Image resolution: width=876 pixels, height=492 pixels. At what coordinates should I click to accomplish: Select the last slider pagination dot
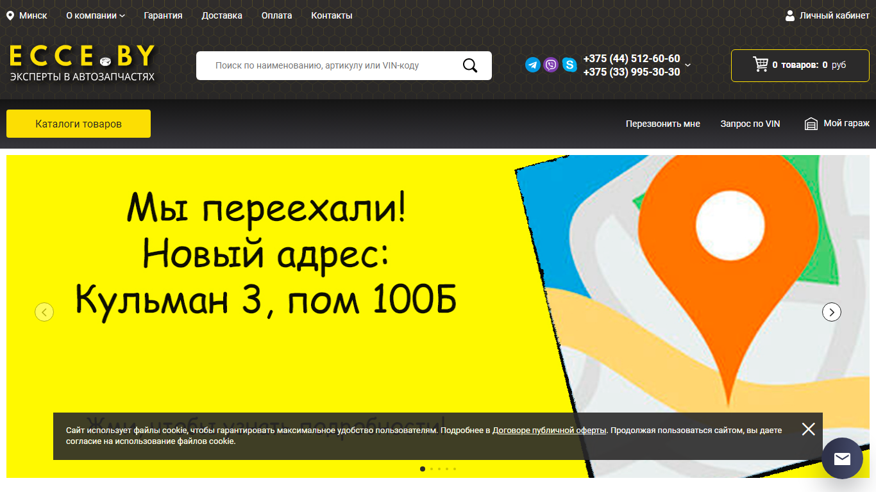tap(455, 469)
